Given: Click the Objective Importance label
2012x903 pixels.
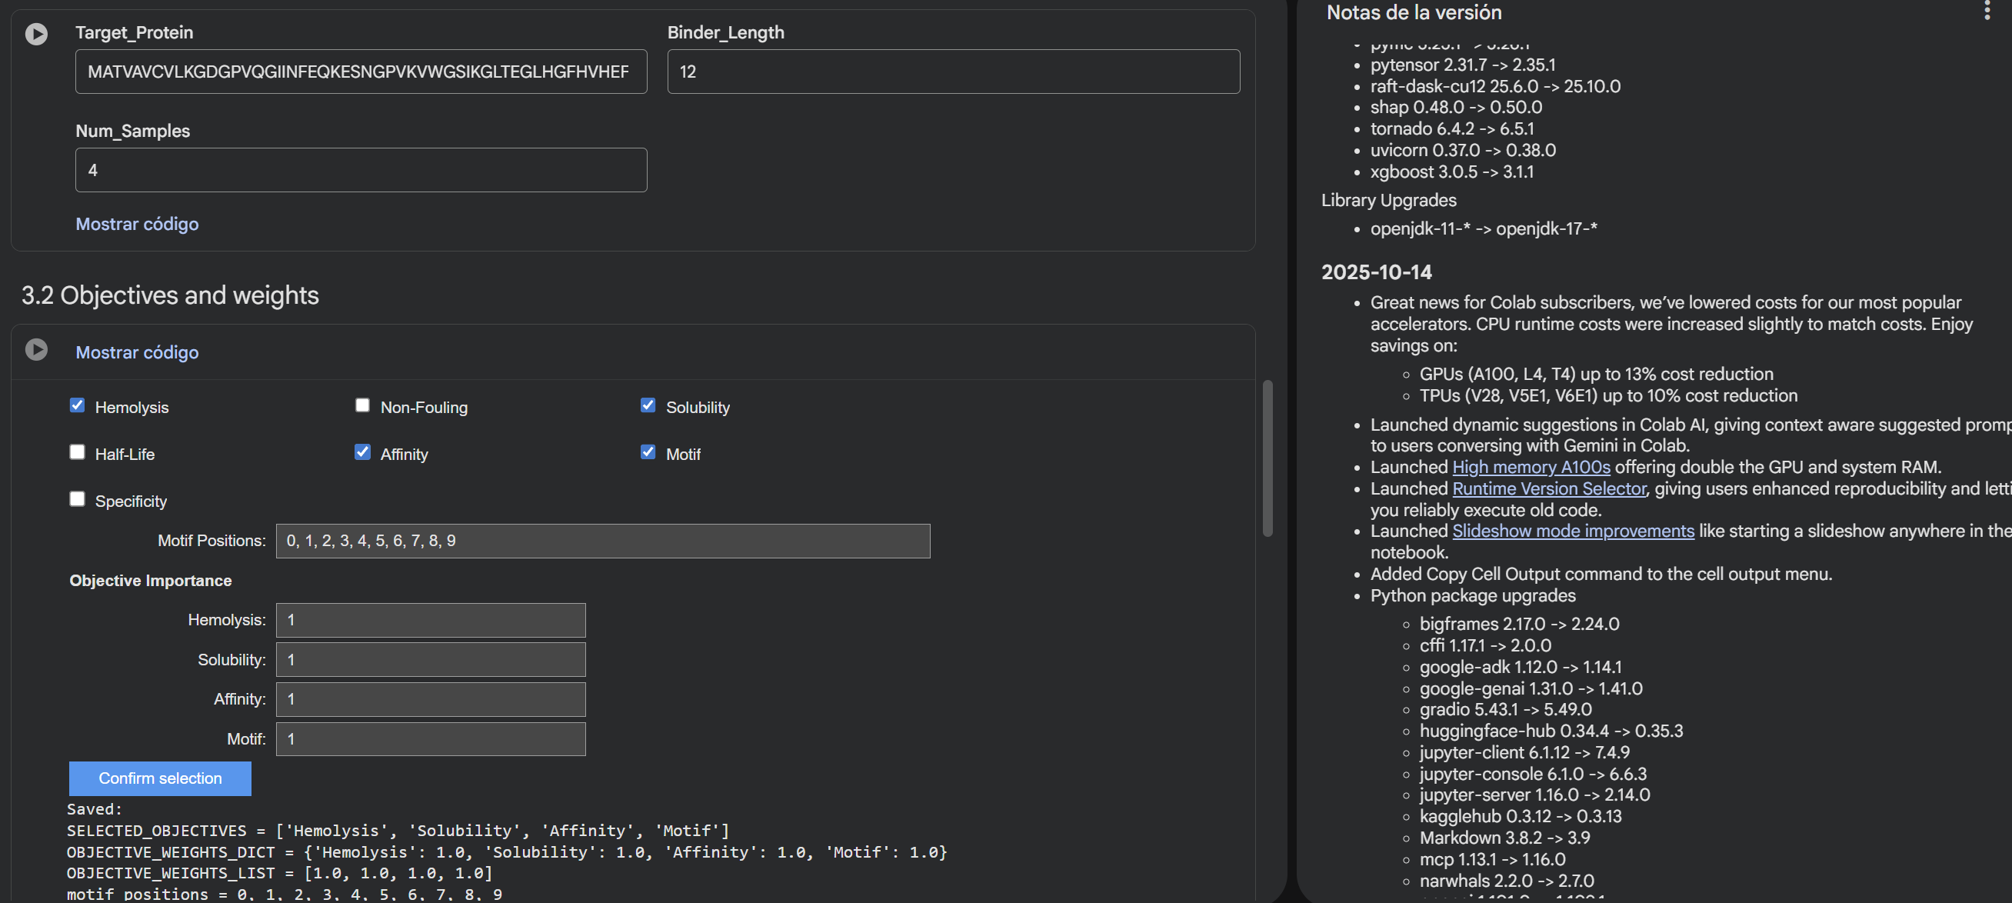Looking at the screenshot, I should [x=151, y=581].
